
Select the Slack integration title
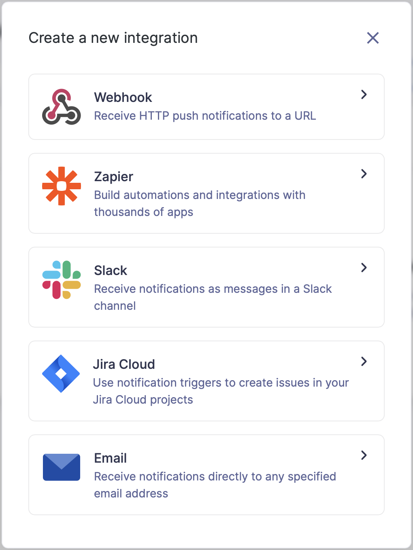tap(111, 271)
